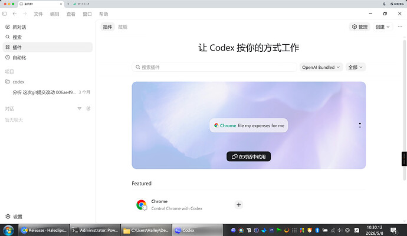Image resolution: width=407 pixels, height=236 pixels.
Task: Add the Chrome plugin with plus button
Action: [x=238, y=205]
